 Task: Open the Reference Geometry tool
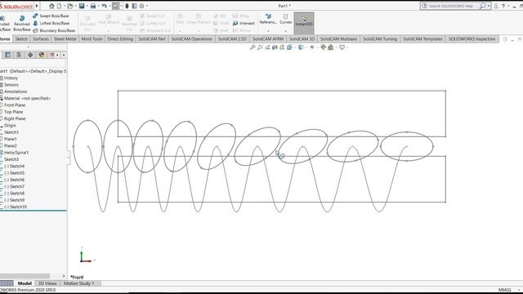pyautogui.click(x=268, y=19)
